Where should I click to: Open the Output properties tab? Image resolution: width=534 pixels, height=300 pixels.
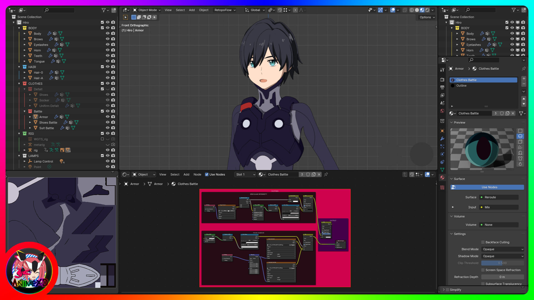[442, 87]
